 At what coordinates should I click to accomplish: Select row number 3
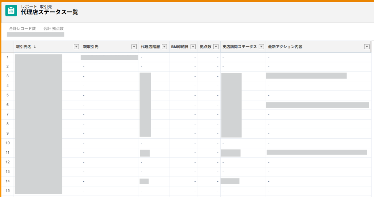(8, 76)
